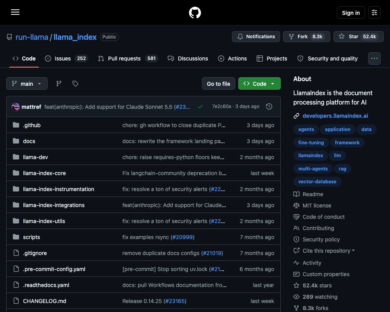Open the llama-index-integrations folder
This screenshot has height=312, width=390.
click(x=54, y=205)
